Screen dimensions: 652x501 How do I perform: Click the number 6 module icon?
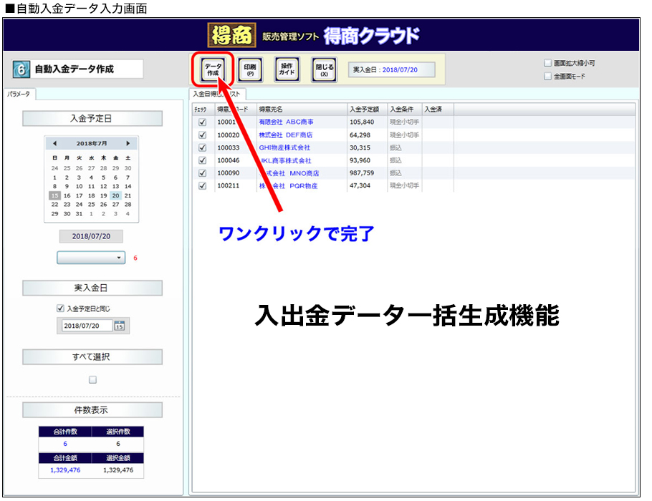[x=21, y=69]
